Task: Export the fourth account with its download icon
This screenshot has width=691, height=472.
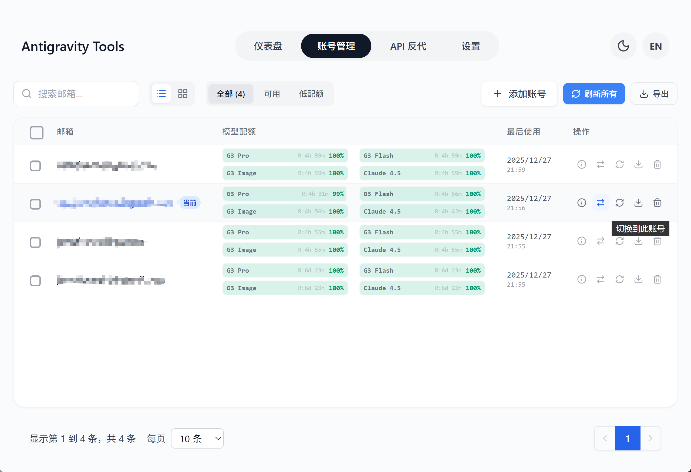Action: tap(638, 279)
